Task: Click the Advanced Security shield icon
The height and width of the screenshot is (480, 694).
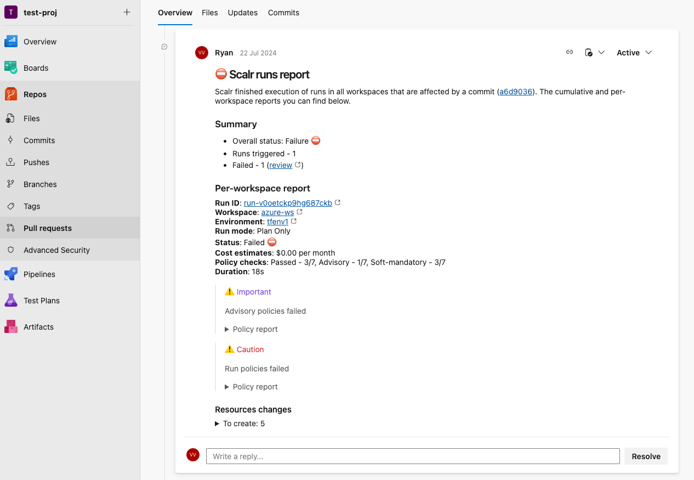Action: (x=10, y=250)
